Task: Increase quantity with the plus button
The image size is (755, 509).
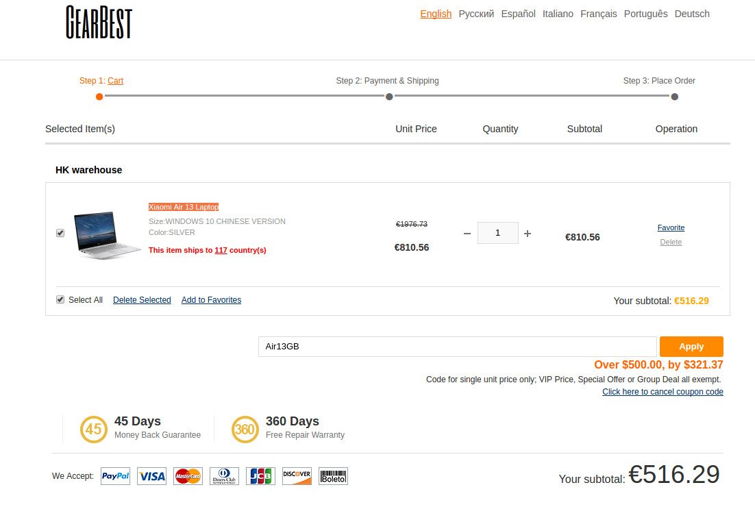Action: [x=528, y=234]
